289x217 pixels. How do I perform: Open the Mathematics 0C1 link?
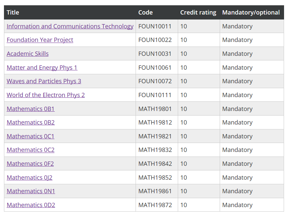coord(31,136)
